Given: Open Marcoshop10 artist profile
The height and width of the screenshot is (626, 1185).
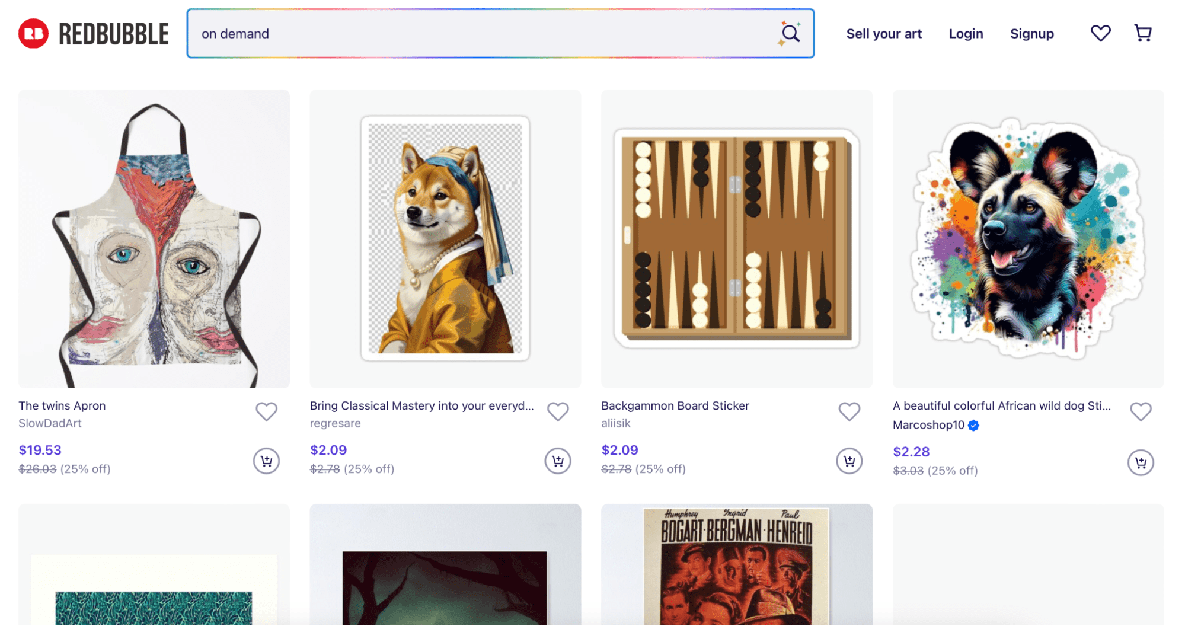Looking at the screenshot, I should click(x=928, y=425).
